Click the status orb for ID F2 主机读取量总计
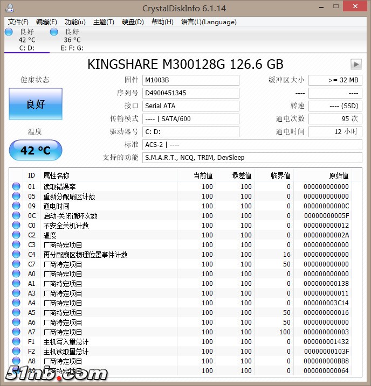Screen dimensions: 371x386 point(16,351)
